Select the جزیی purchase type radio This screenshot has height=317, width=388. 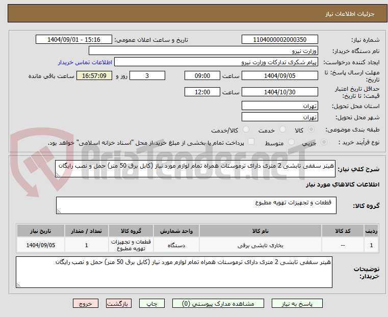(324, 142)
